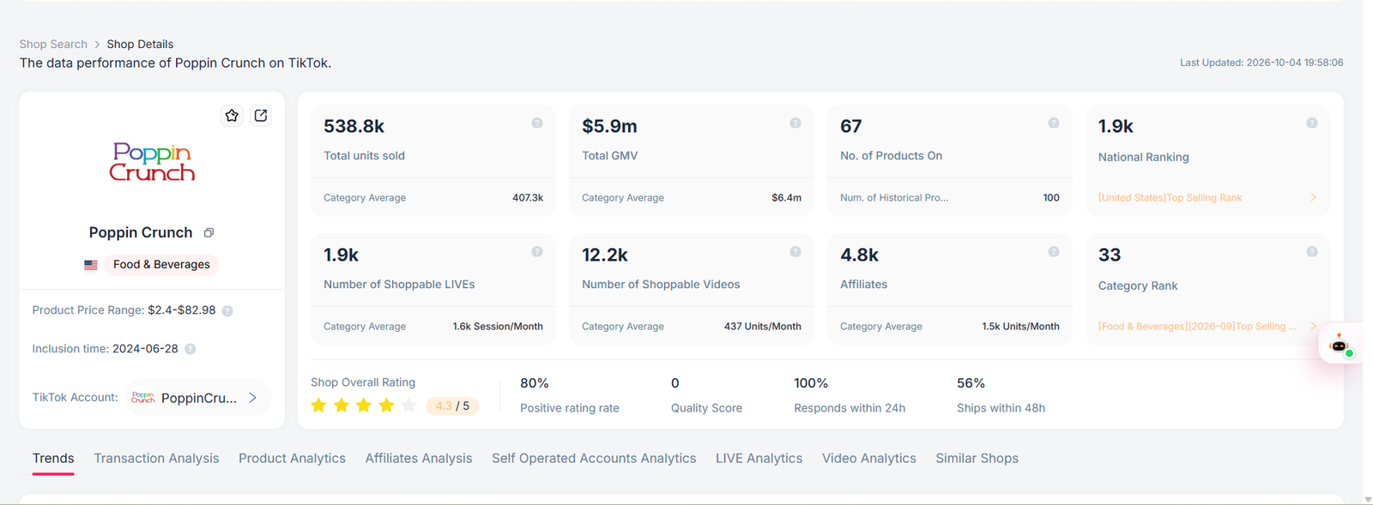The width and height of the screenshot is (1373, 505).
Task: Click the page scrollbar down arrow
Action: [x=1368, y=499]
